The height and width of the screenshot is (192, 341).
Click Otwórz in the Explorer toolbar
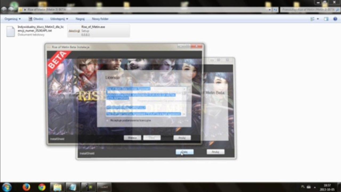pos(36,19)
